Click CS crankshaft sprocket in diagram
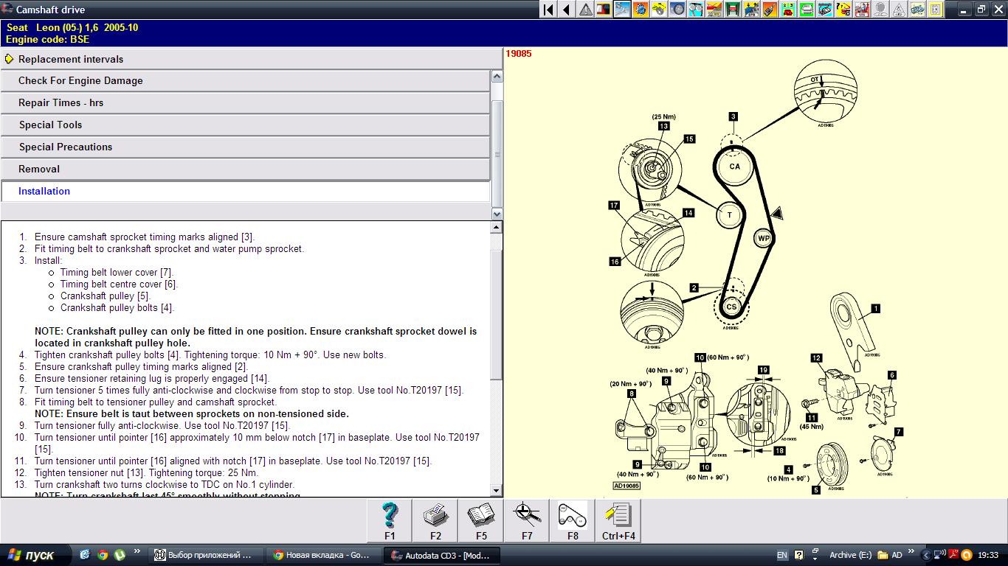The width and height of the screenshot is (1008, 566). [731, 307]
